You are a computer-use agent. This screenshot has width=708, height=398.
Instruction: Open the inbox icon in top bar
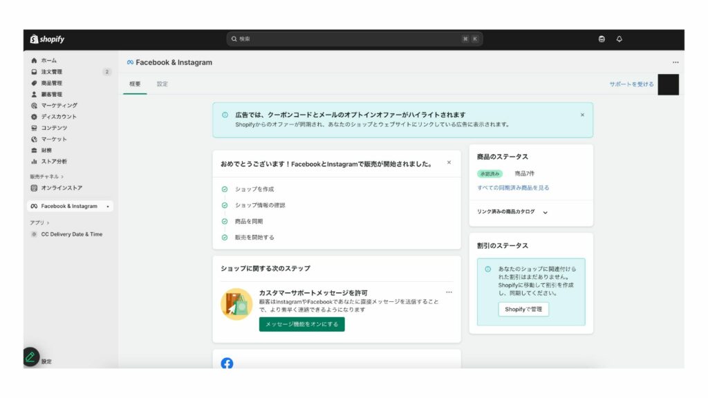pyautogui.click(x=602, y=39)
